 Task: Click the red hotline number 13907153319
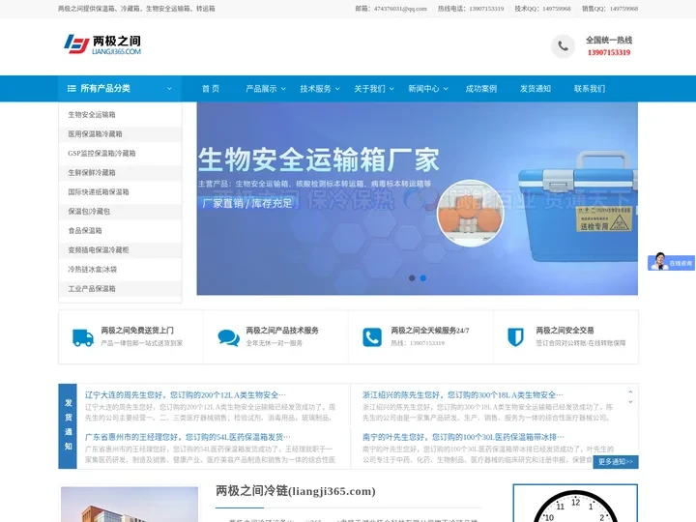tap(609, 52)
